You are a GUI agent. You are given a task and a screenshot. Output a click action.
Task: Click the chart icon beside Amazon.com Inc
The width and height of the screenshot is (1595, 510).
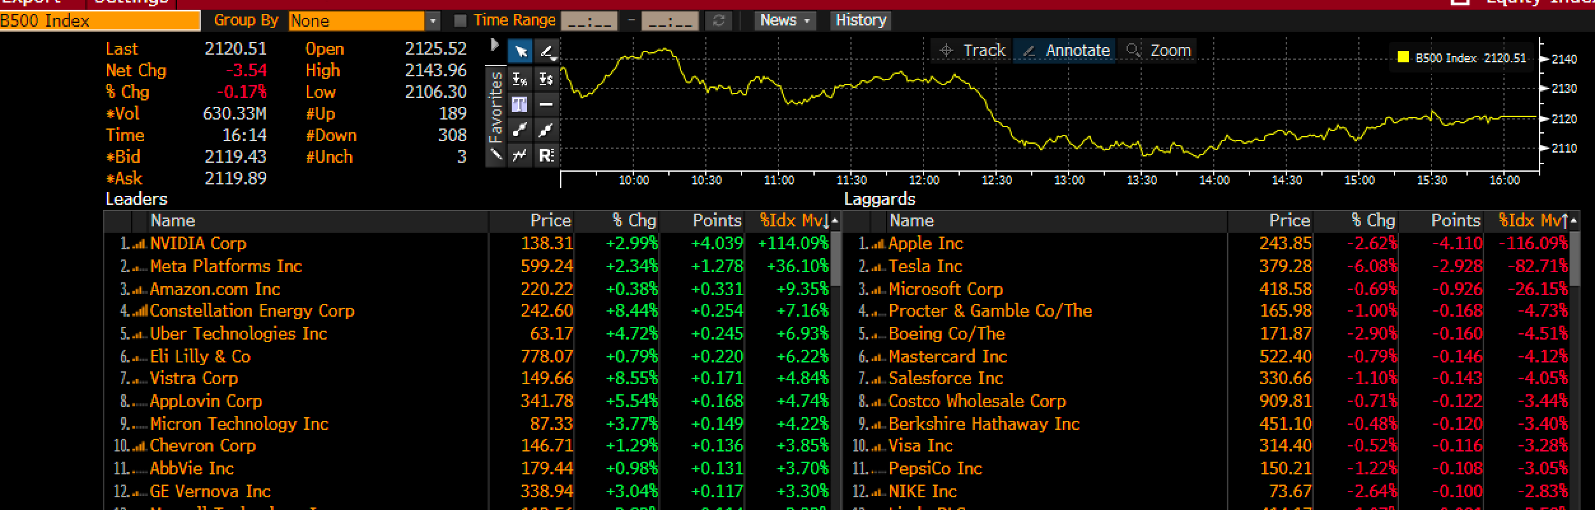pos(139,290)
